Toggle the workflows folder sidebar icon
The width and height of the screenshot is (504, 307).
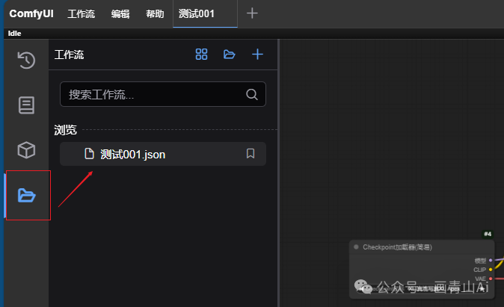coord(26,195)
